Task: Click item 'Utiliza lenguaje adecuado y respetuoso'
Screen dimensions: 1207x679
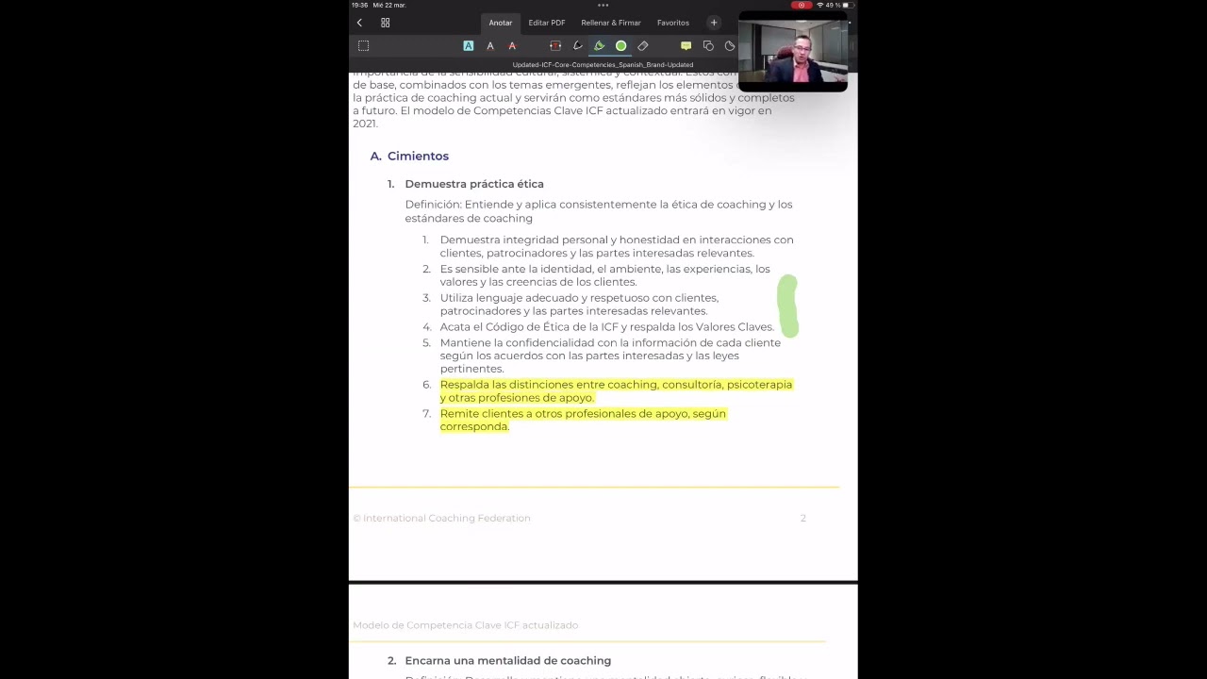Action: pyautogui.click(x=579, y=304)
